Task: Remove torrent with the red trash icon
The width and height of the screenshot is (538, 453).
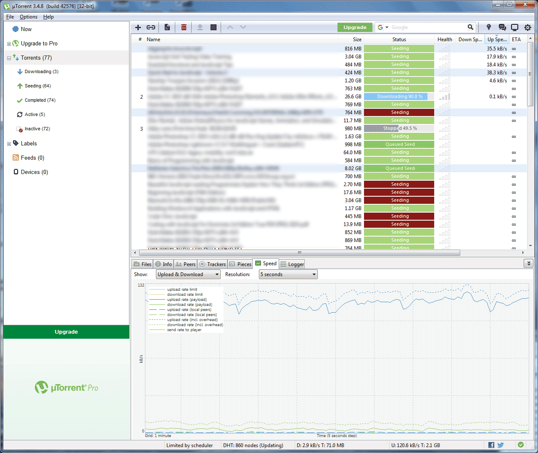Action: click(184, 27)
